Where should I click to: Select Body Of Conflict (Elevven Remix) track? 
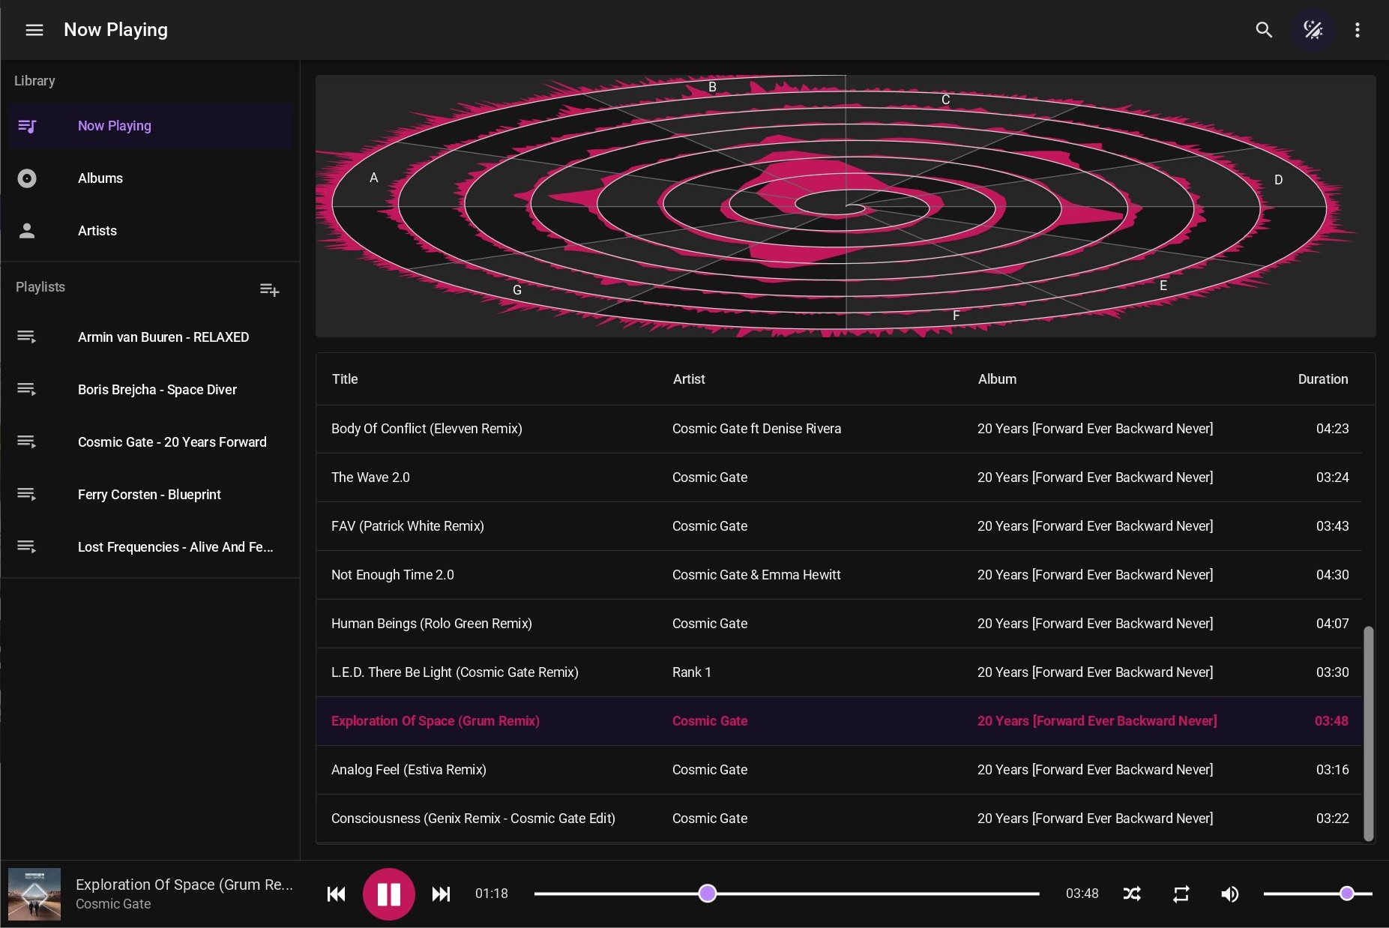click(839, 429)
